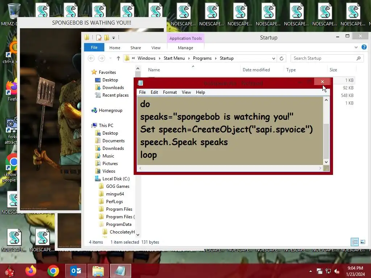Open Notepad Edit menu
The height and width of the screenshot is (278, 371).
[154, 92]
